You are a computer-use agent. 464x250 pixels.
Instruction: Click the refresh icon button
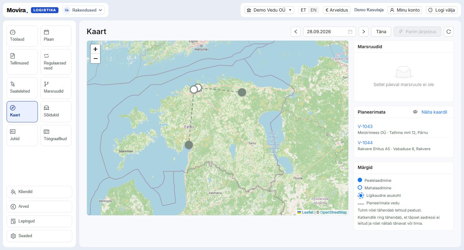pyautogui.click(x=449, y=32)
